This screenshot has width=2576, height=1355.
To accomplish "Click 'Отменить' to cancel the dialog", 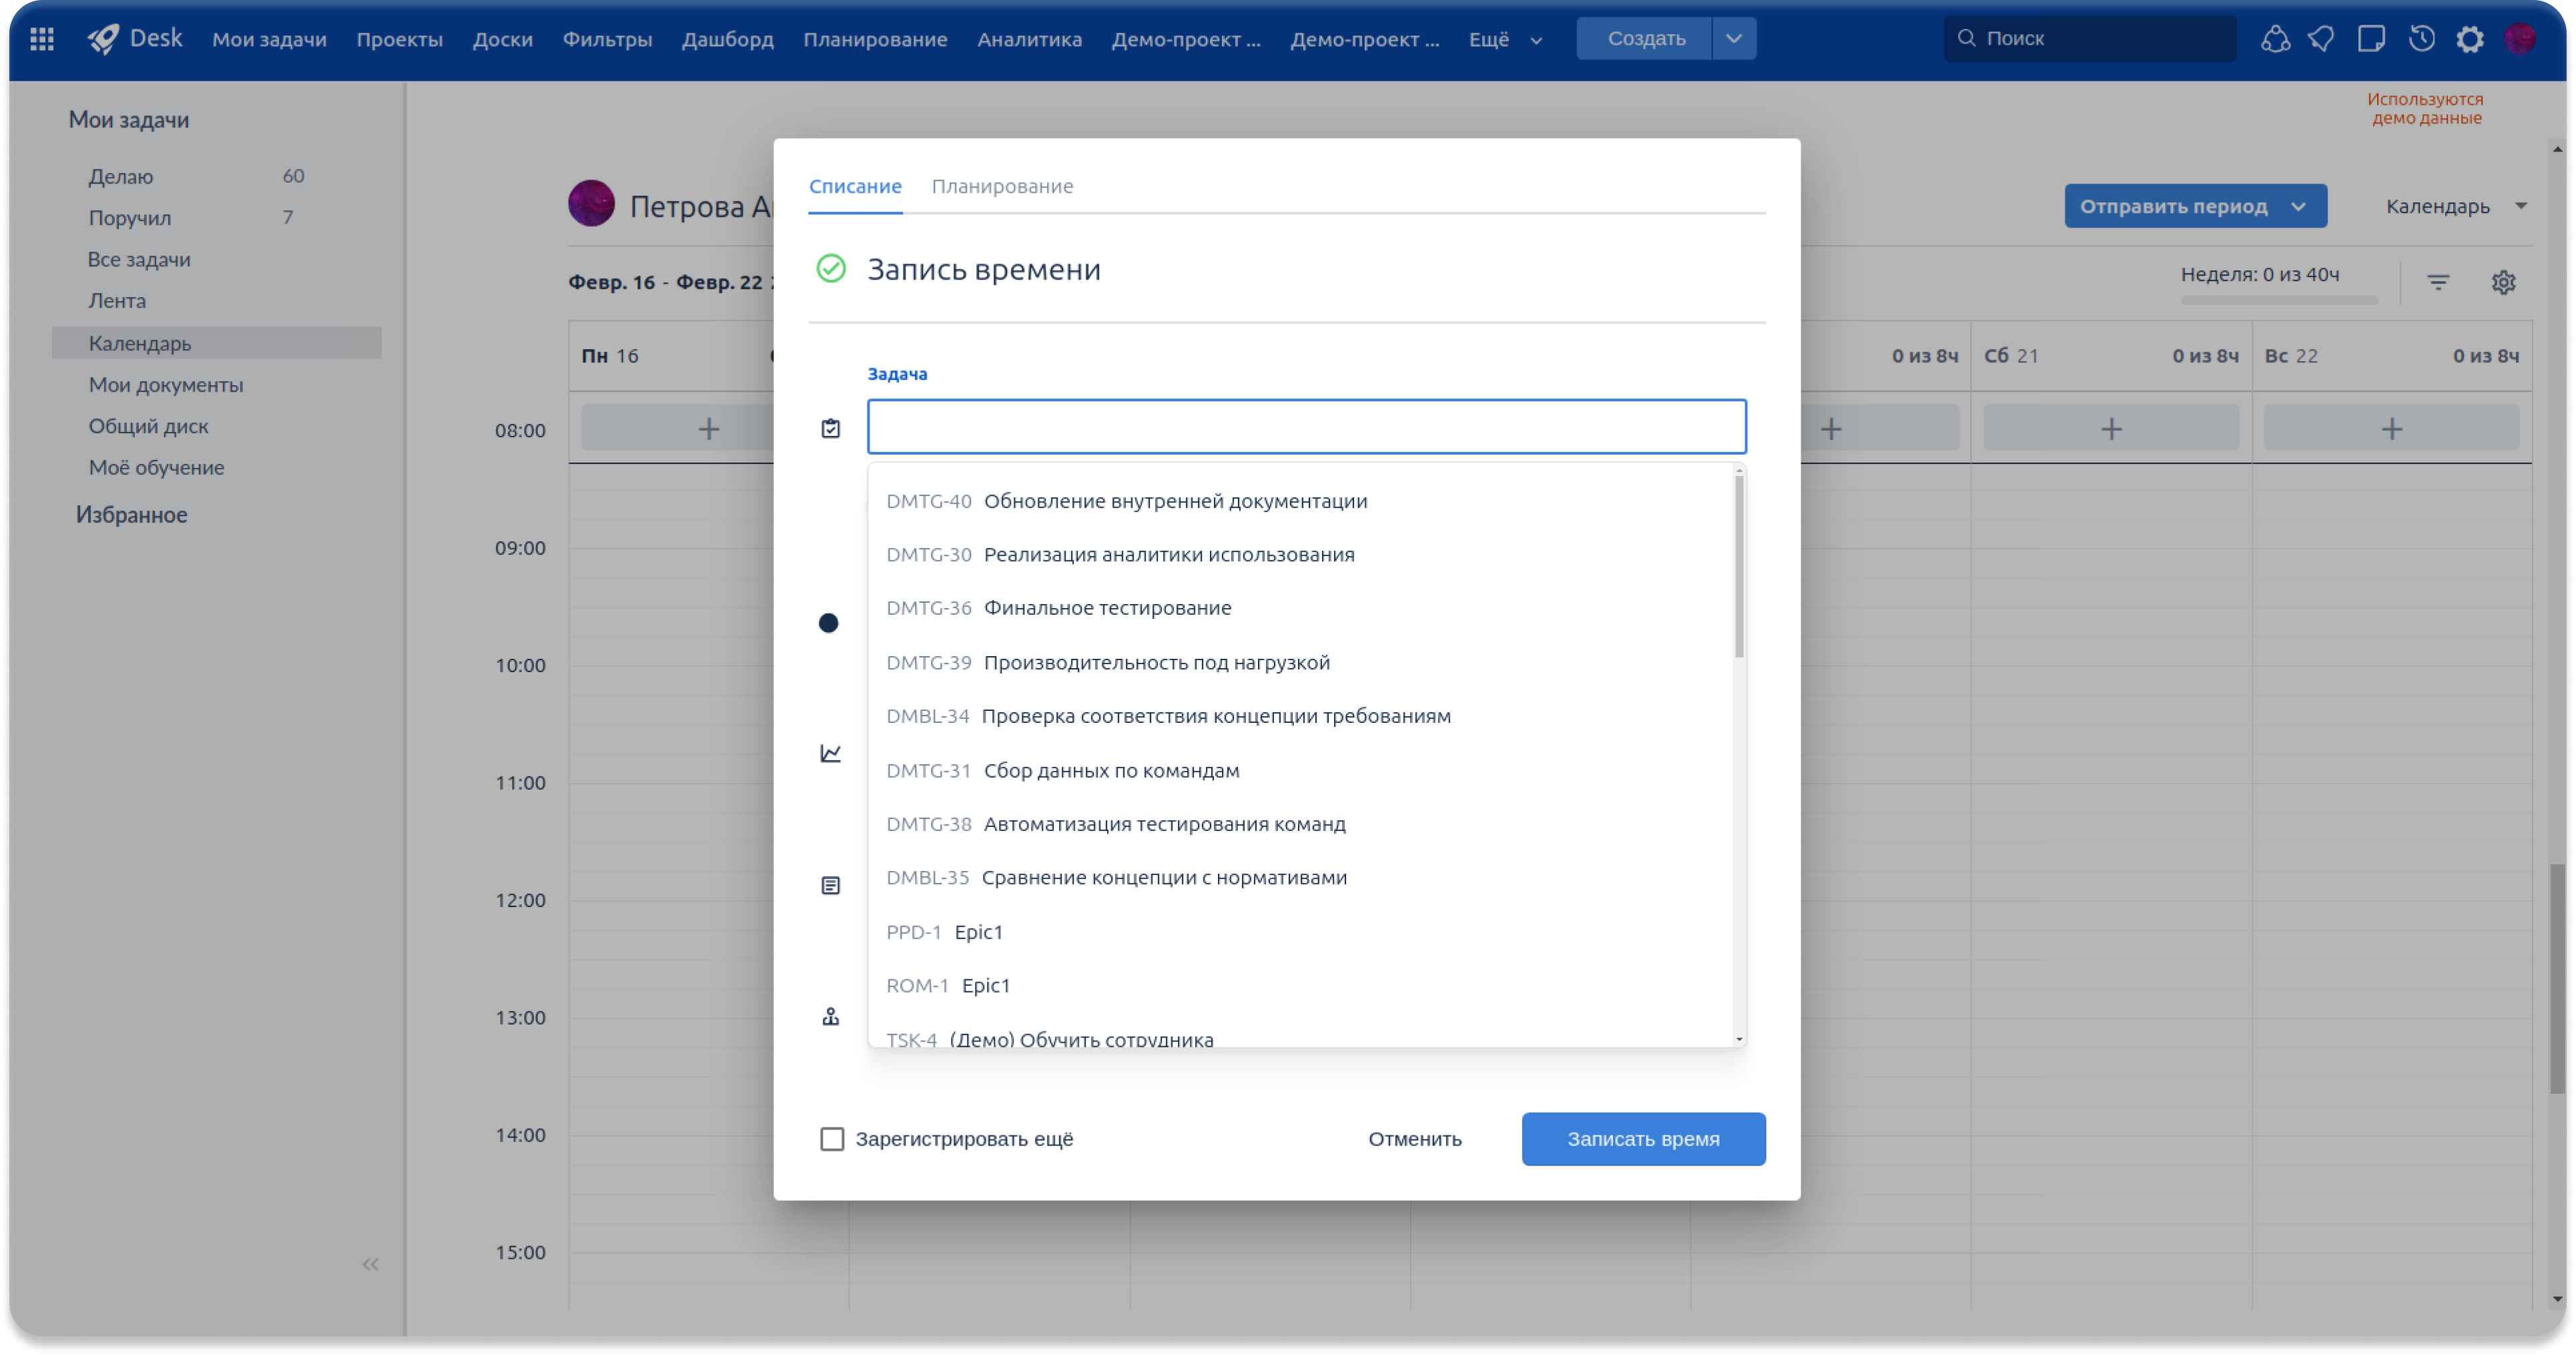I will click(x=1414, y=1139).
